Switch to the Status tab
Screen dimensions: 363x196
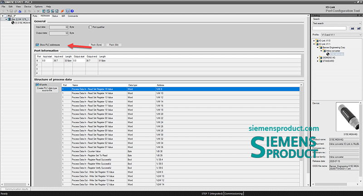pyautogui.click(x=55, y=16)
